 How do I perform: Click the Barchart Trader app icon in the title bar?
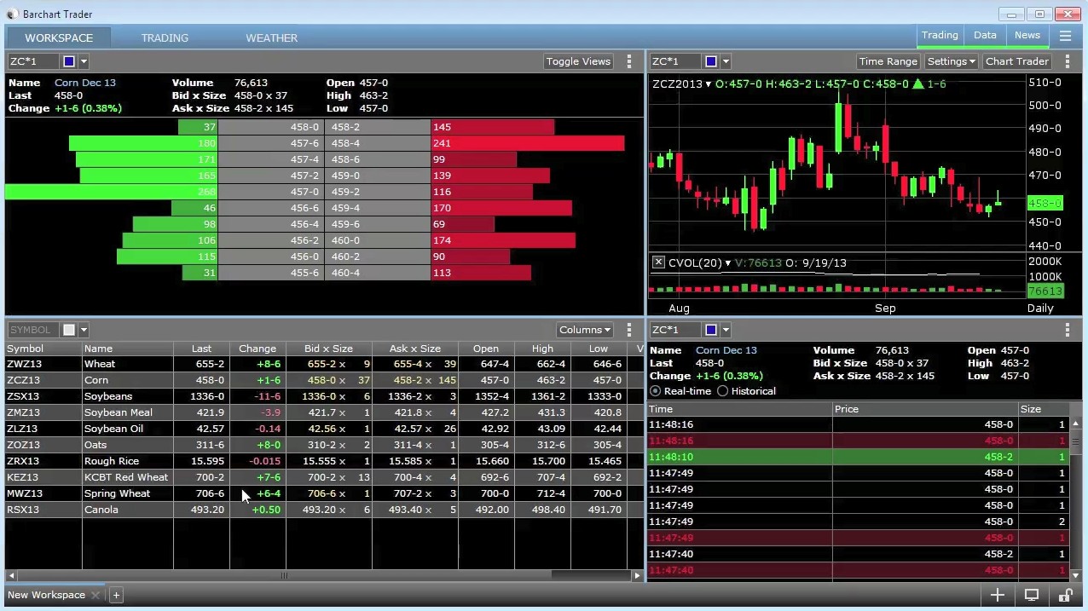12,14
